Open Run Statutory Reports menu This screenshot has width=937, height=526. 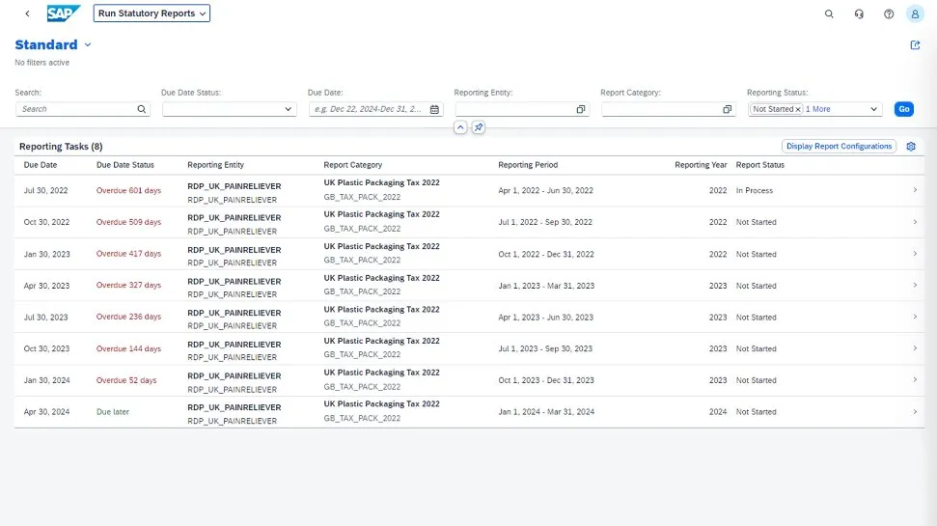click(x=152, y=14)
